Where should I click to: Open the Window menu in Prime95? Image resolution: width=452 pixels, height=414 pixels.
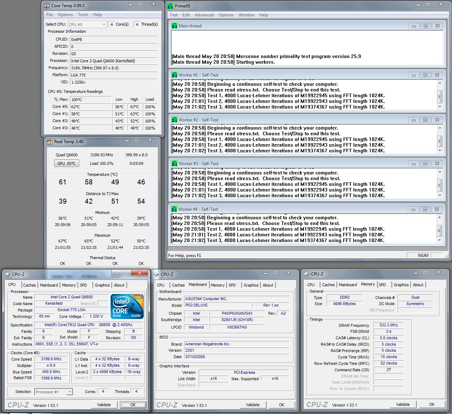(x=247, y=15)
